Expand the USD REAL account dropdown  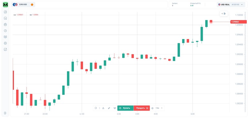click(x=231, y=5)
